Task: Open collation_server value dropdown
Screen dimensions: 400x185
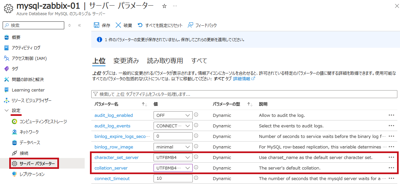Action: (173, 168)
